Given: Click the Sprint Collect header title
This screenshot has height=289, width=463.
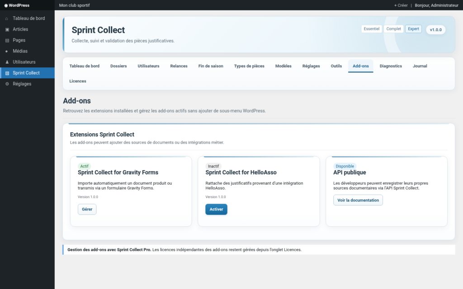Looking at the screenshot, I should pyautogui.click(x=98, y=30).
